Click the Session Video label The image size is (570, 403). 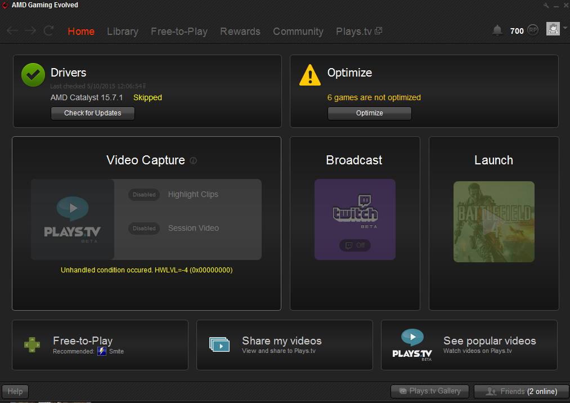tap(194, 228)
